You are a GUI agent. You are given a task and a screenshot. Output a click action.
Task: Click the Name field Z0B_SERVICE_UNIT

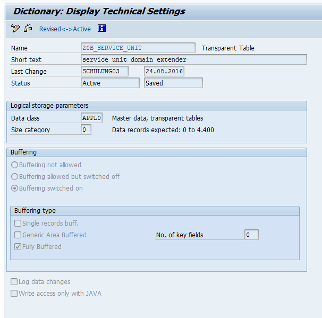pos(138,48)
